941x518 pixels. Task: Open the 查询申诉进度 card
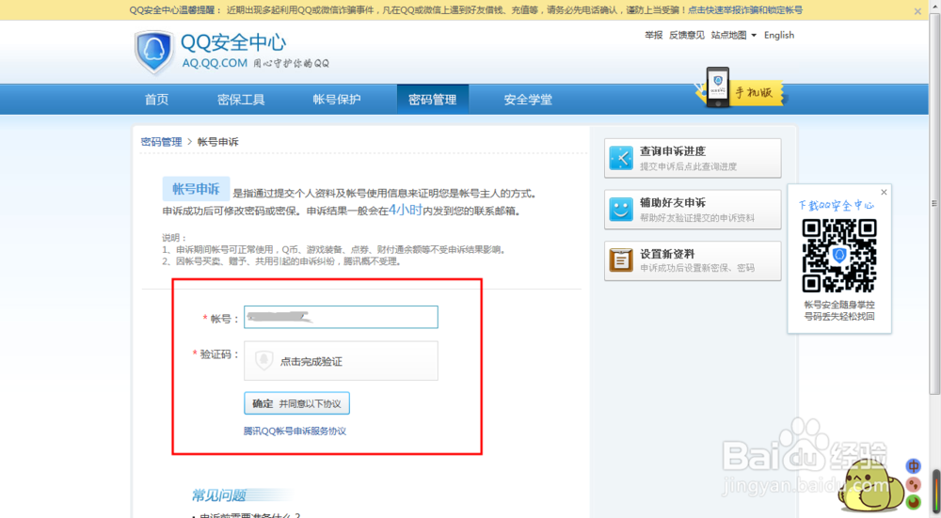tap(693, 158)
